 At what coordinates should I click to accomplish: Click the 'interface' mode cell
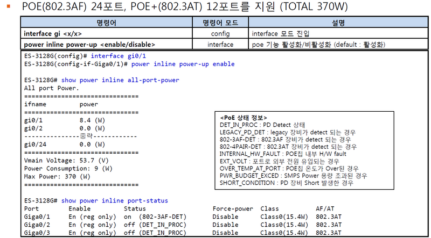point(220,45)
